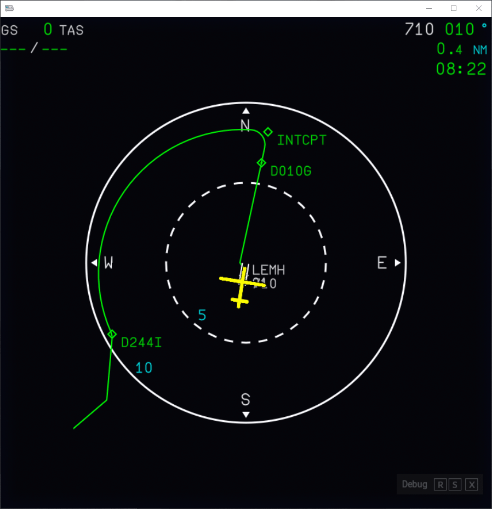Click the west arrow marker on compass
Viewport: 492px width, 509px height.
(94, 263)
